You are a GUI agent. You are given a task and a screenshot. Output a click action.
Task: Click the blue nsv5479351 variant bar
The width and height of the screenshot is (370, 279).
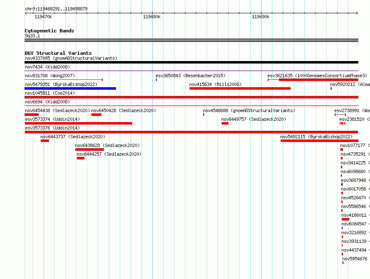(70, 88)
